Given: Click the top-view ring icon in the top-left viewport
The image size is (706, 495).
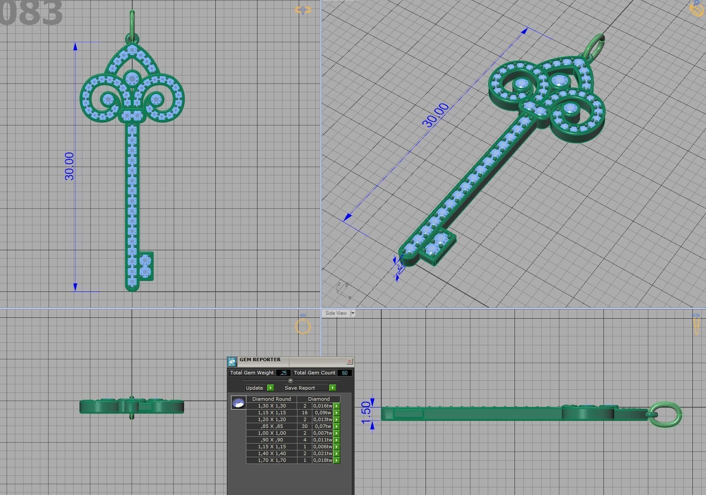Looking at the screenshot, I should pyautogui.click(x=303, y=10).
